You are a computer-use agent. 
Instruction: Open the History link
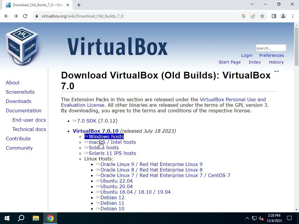(x=276, y=62)
